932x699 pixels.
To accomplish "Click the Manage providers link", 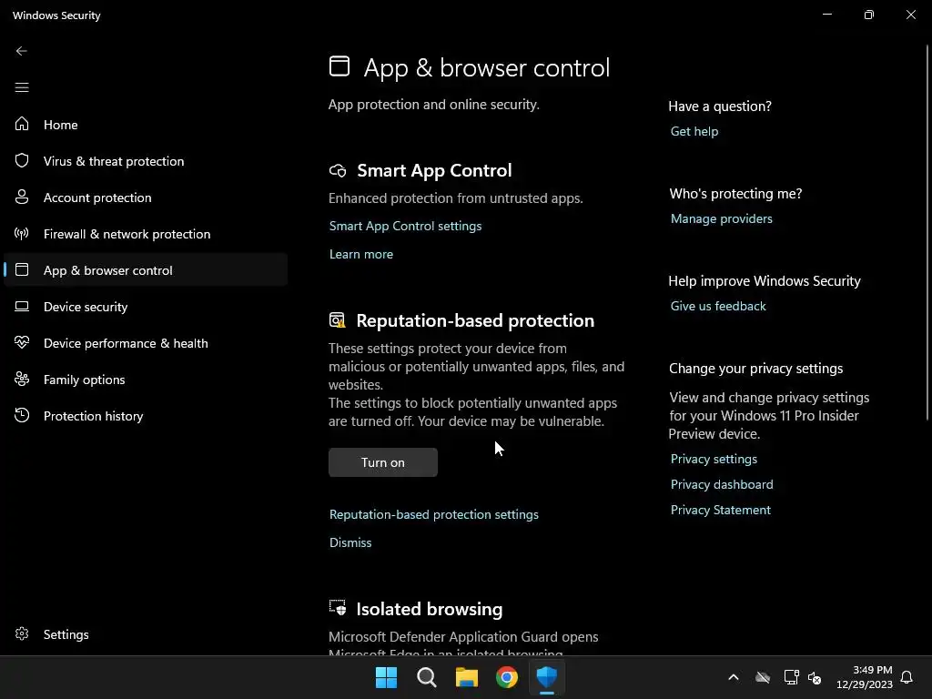I will [721, 218].
